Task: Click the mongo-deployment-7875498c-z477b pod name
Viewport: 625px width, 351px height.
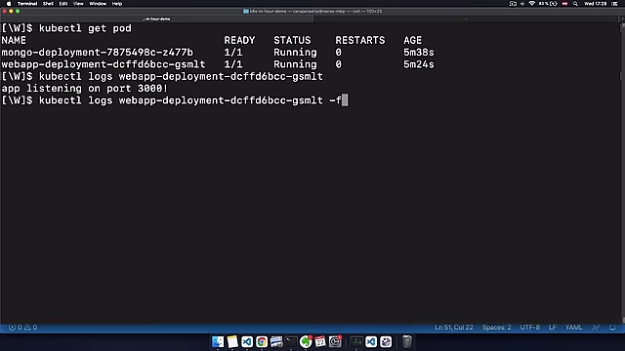Action: [98, 53]
